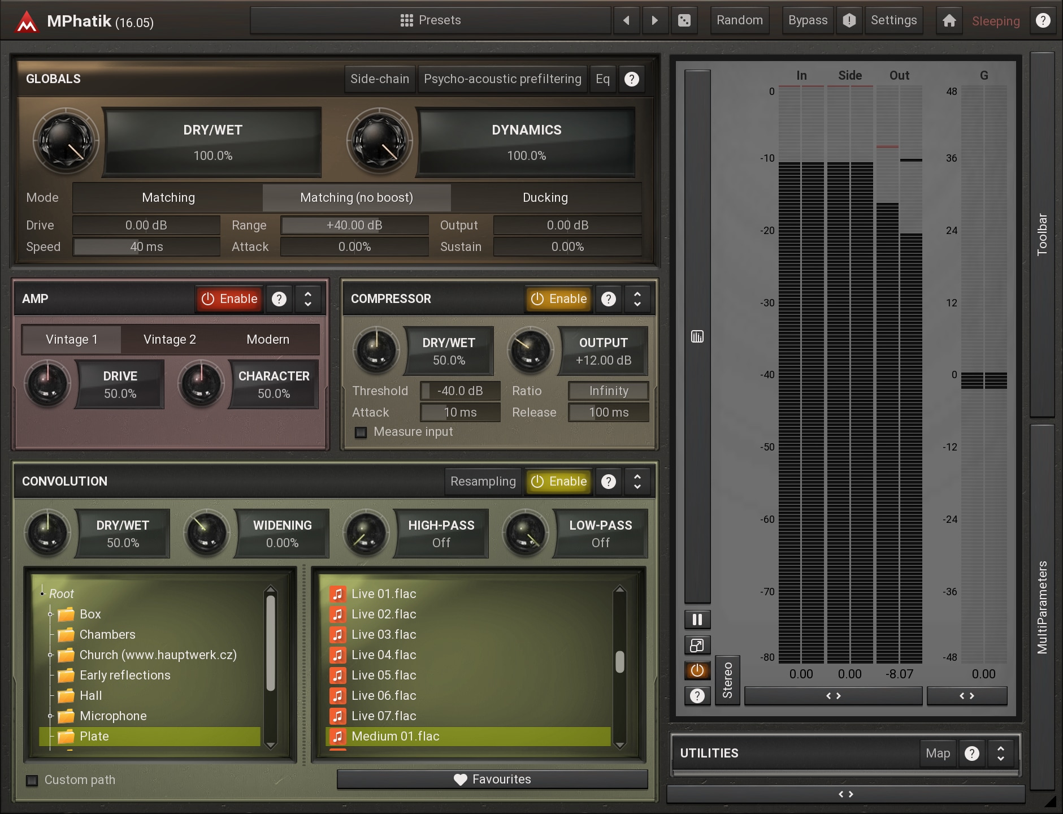Select the Live 01.flac file
Viewport: 1063px width, 814px height.
(468, 594)
